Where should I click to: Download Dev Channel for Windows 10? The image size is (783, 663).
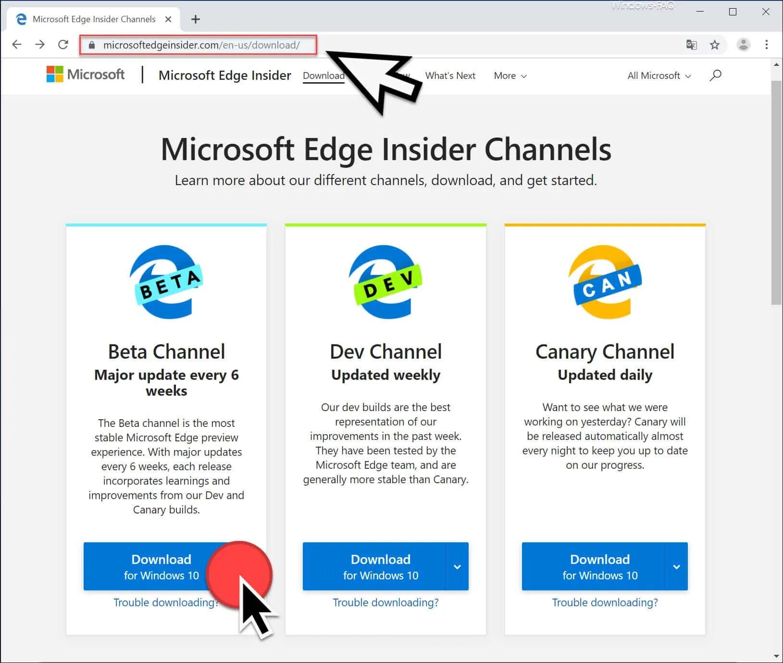click(374, 566)
